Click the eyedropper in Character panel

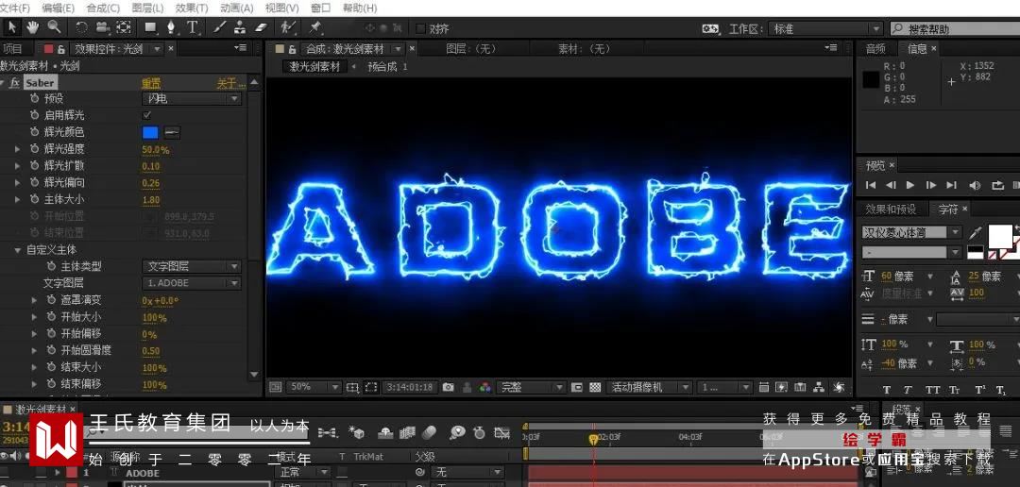975,232
